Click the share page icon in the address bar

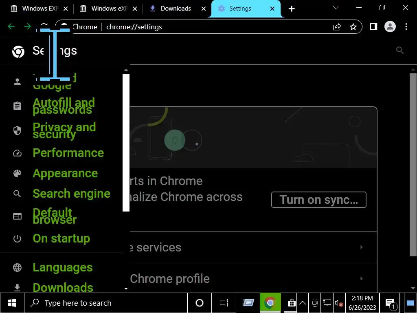pyautogui.click(x=337, y=27)
